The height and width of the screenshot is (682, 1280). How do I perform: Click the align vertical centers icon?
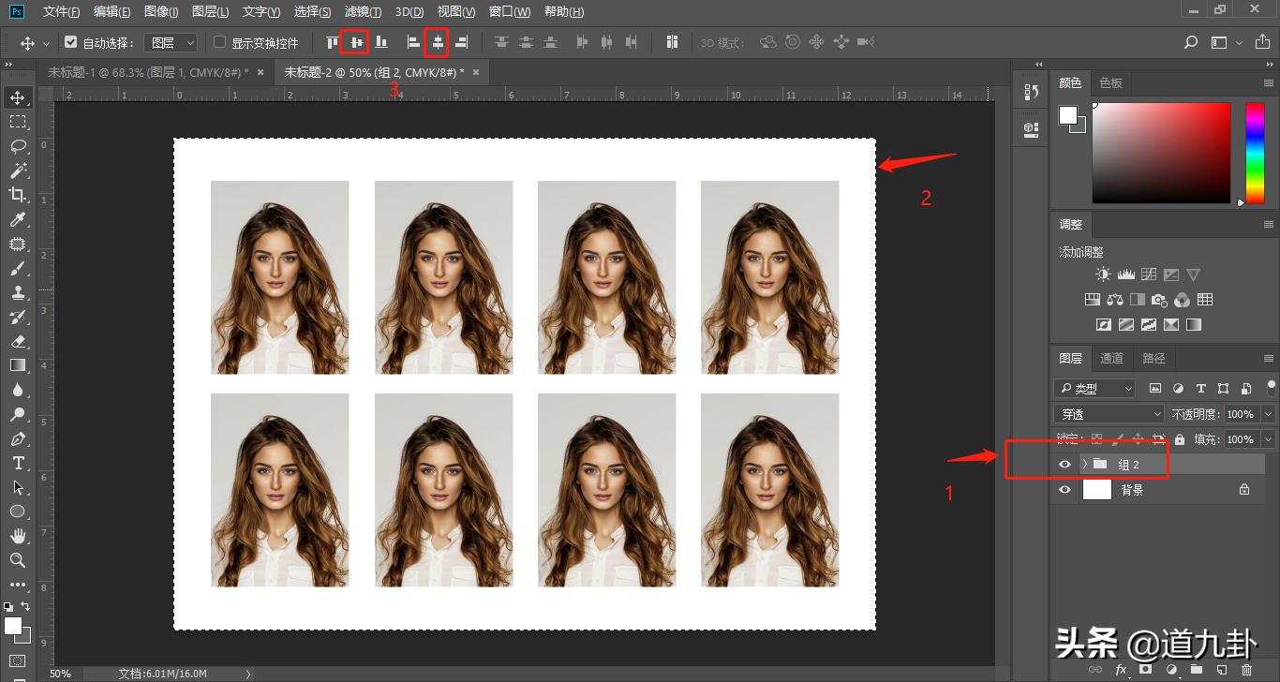point(355,42)
